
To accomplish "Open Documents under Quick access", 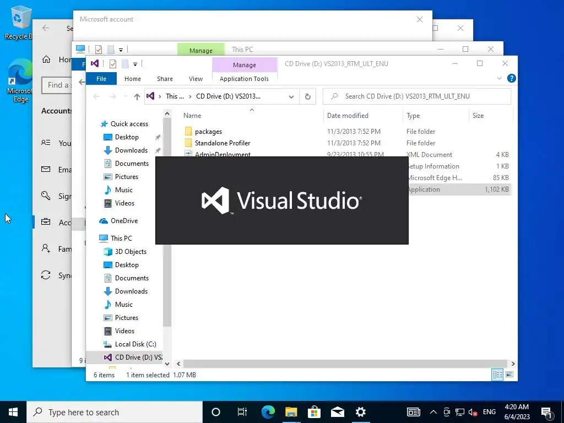I will click(132, 164).
